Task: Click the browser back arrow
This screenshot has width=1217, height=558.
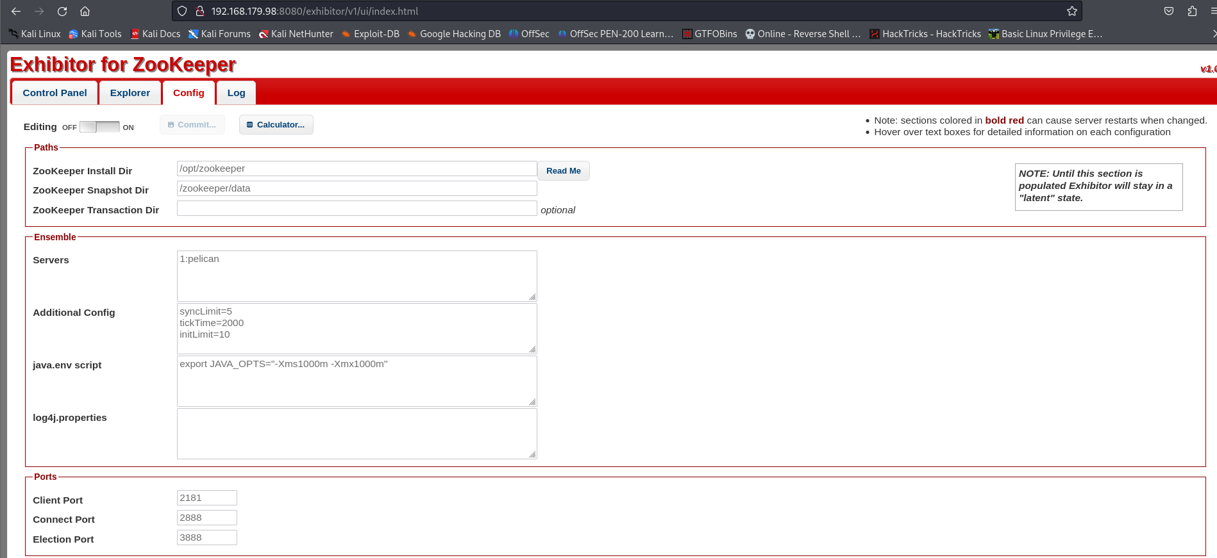Action: 16,11
